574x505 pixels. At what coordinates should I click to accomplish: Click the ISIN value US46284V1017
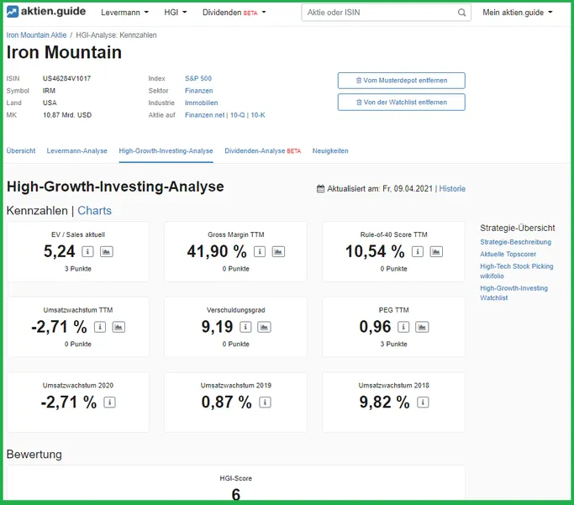[66, 78]
